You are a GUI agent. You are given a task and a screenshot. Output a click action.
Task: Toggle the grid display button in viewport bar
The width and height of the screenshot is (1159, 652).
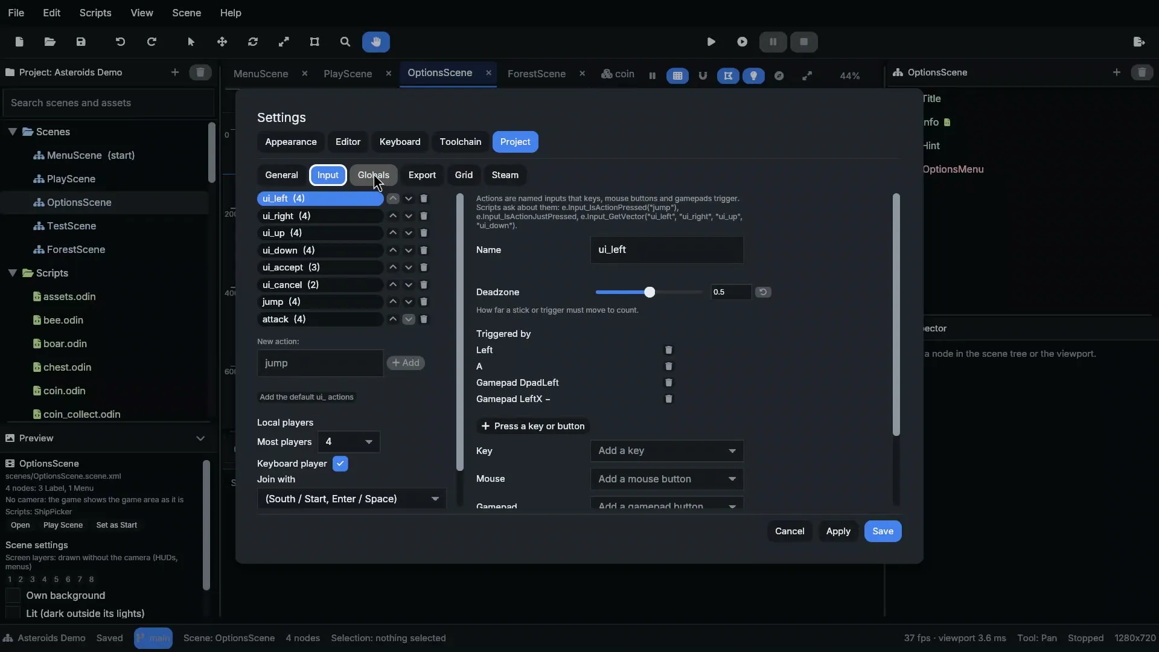(x=677, y=75)
